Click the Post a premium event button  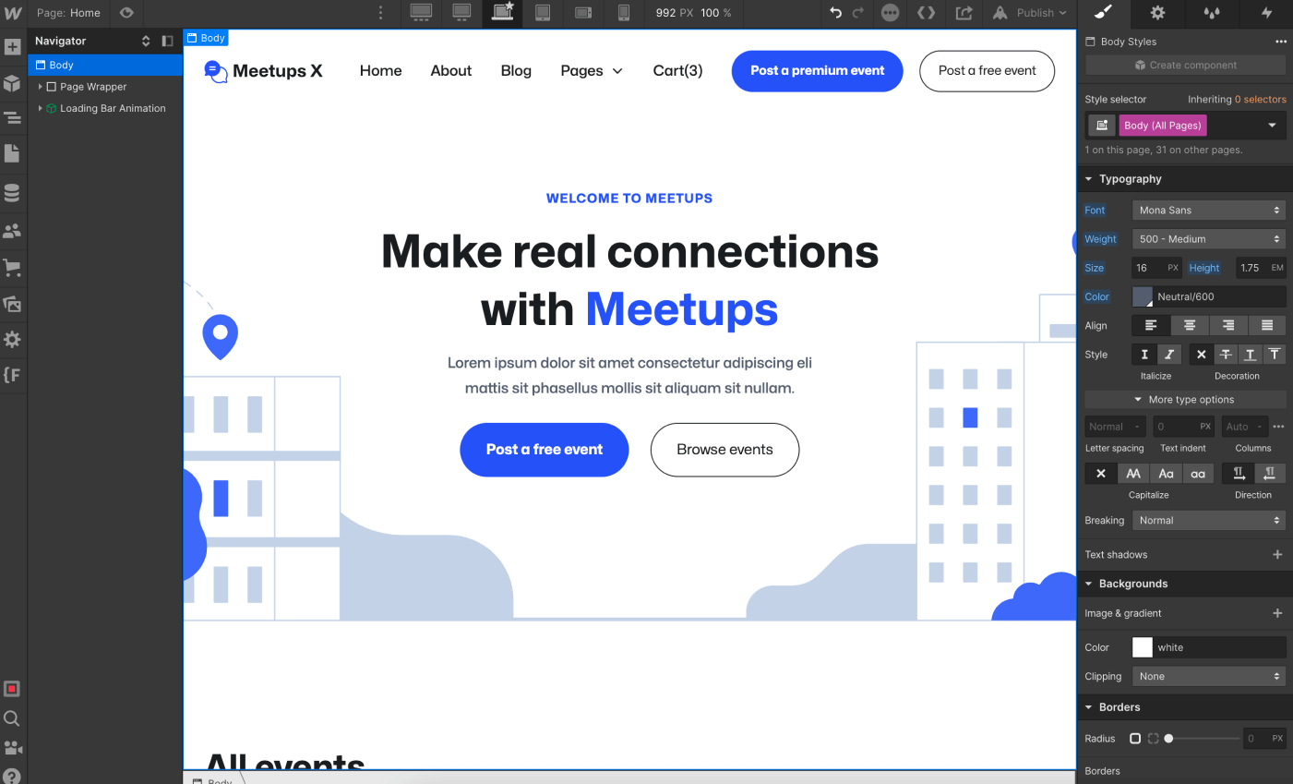click(817, 70)
